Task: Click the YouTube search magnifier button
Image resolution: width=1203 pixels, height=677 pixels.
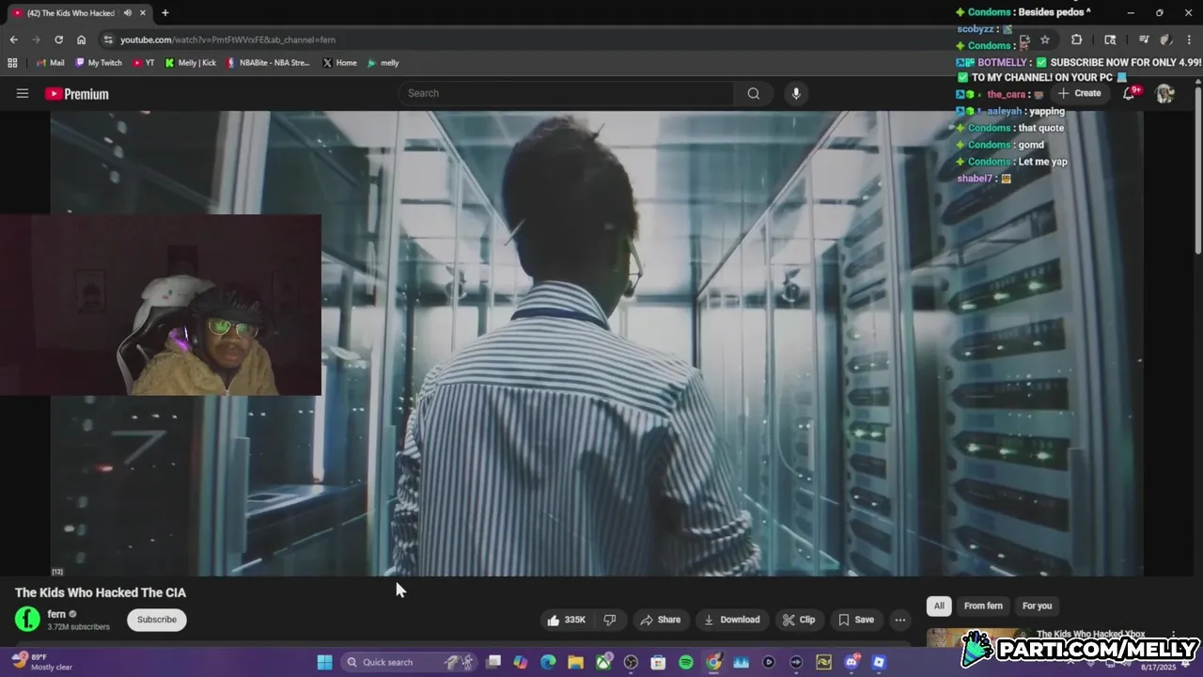Action: click(x=753, y=93)
